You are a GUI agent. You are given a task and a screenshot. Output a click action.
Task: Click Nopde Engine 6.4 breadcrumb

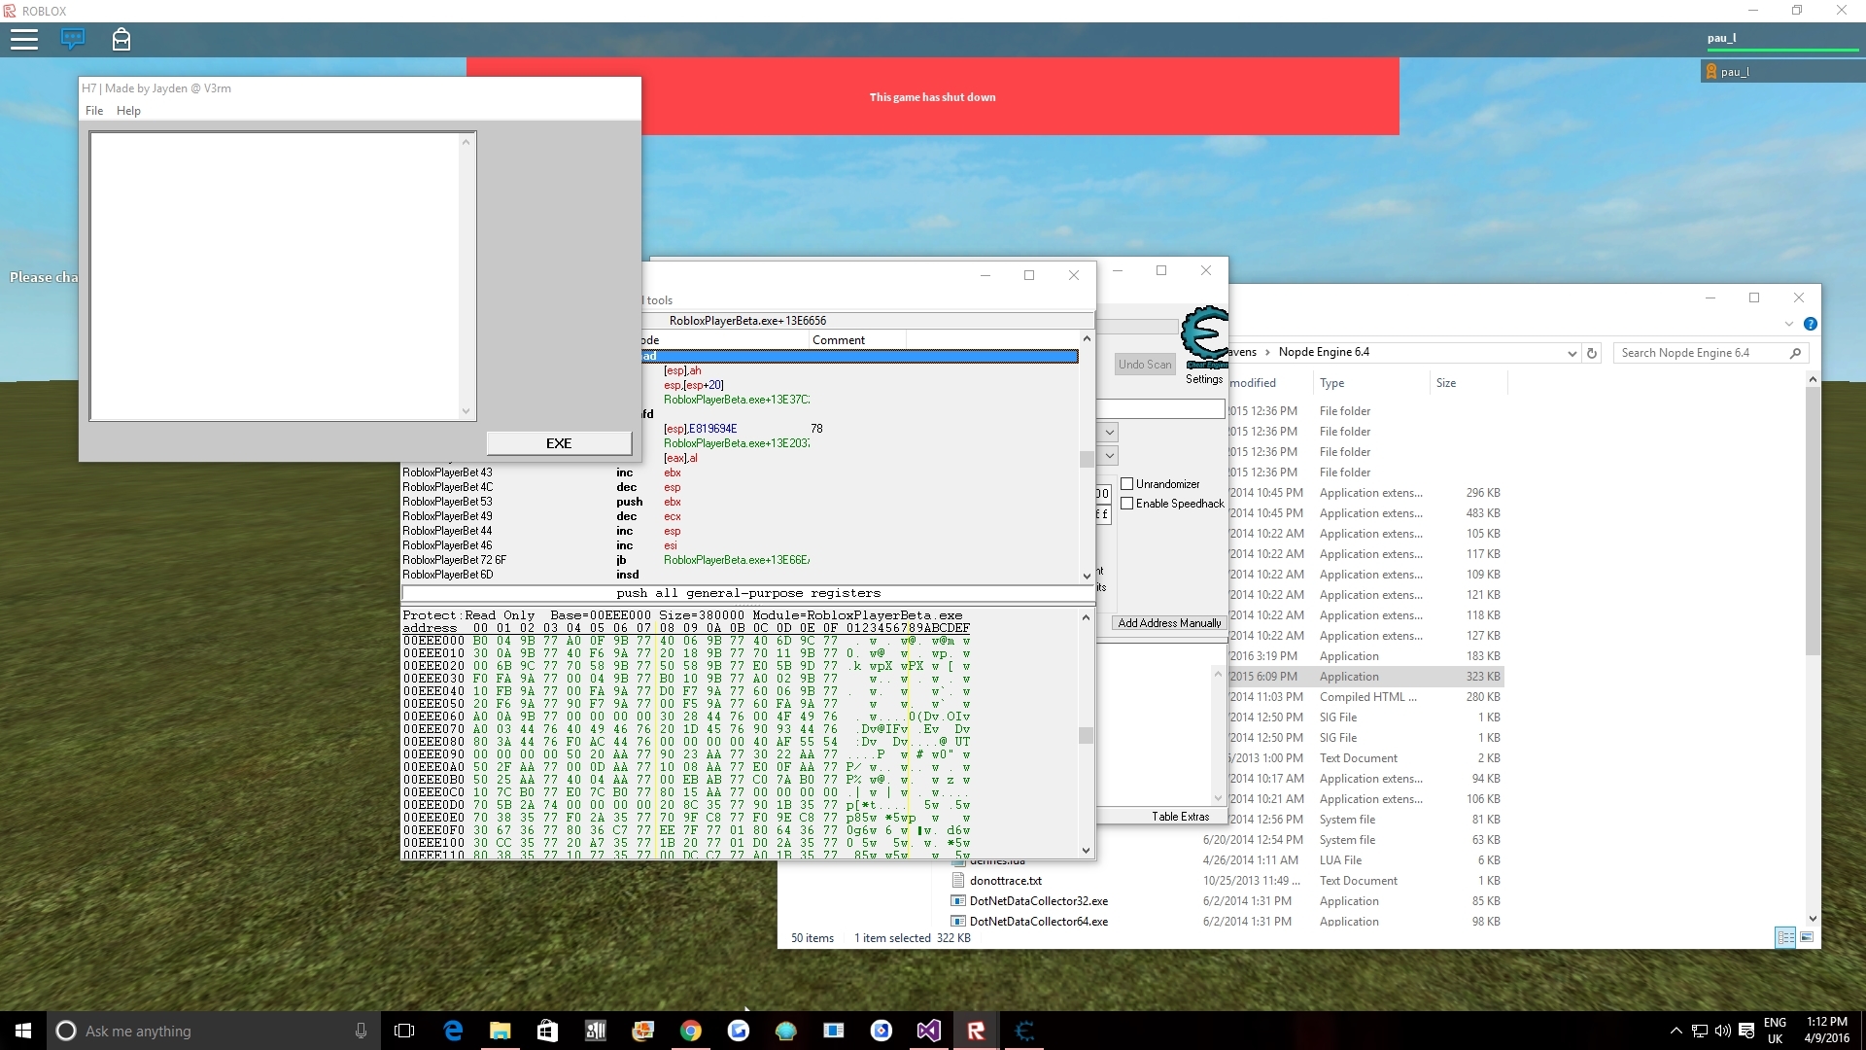coord(1324,352)
